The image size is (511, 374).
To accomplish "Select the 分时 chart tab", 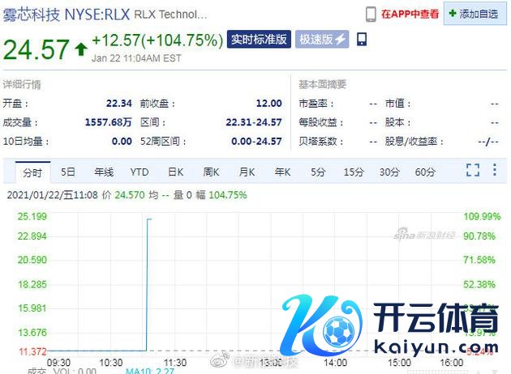I will pos(32,172).
